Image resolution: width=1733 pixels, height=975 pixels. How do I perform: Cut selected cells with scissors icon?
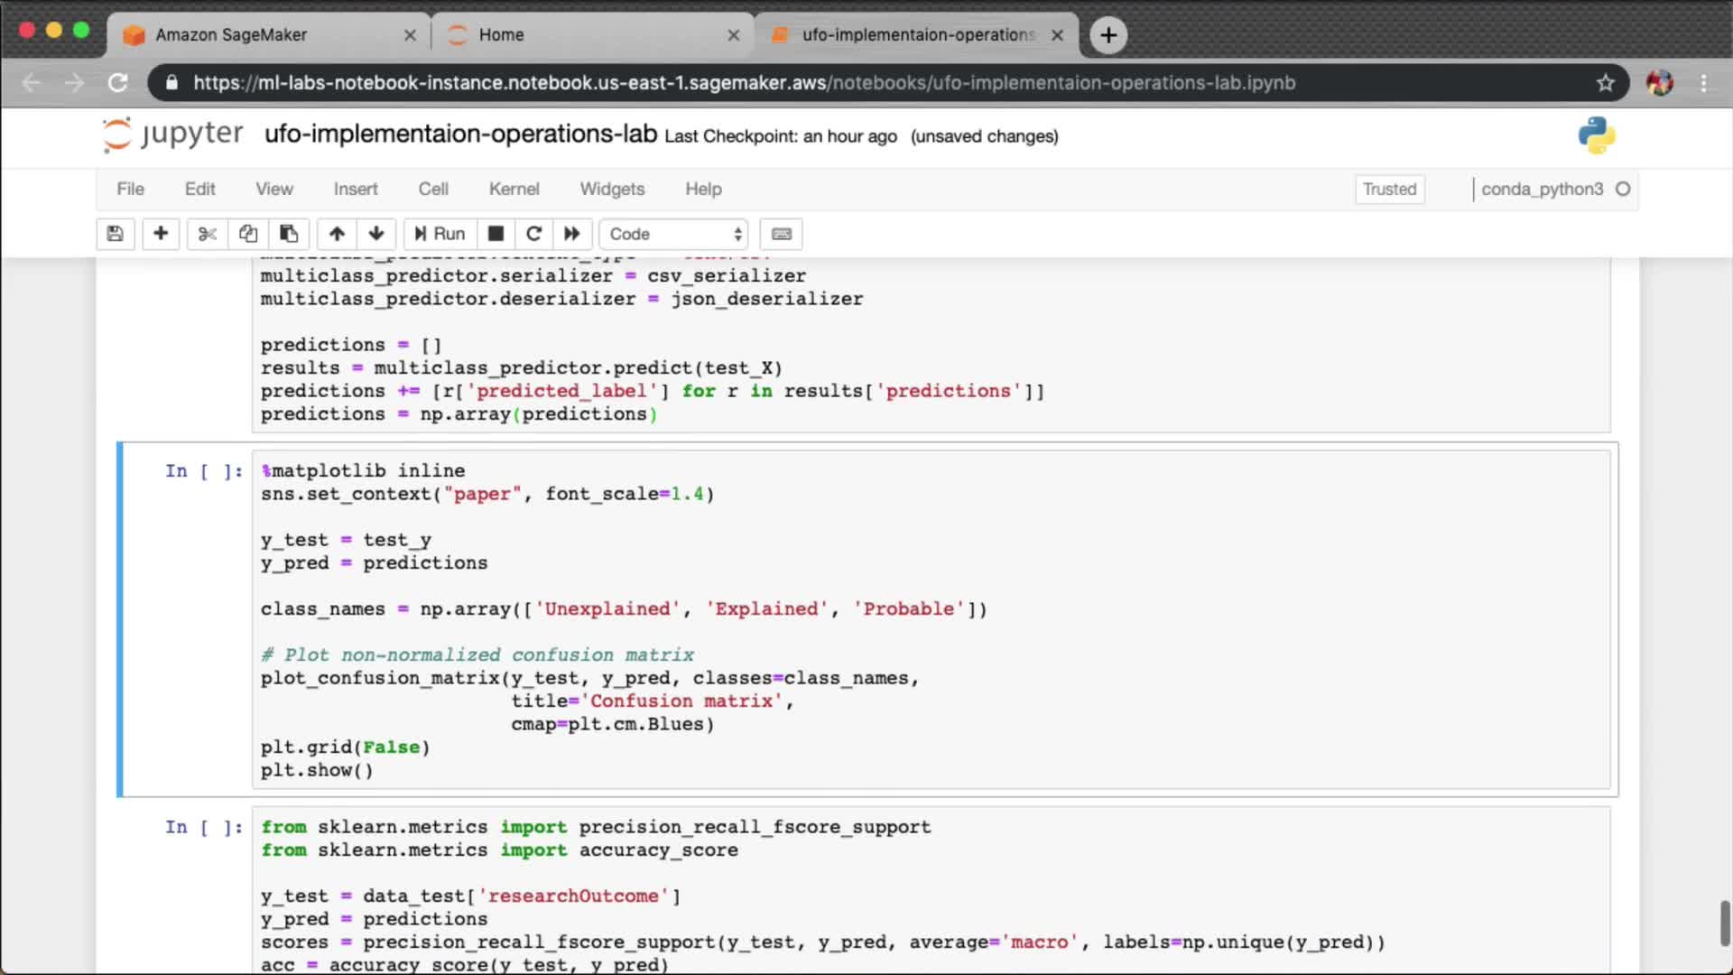(208, 234)
